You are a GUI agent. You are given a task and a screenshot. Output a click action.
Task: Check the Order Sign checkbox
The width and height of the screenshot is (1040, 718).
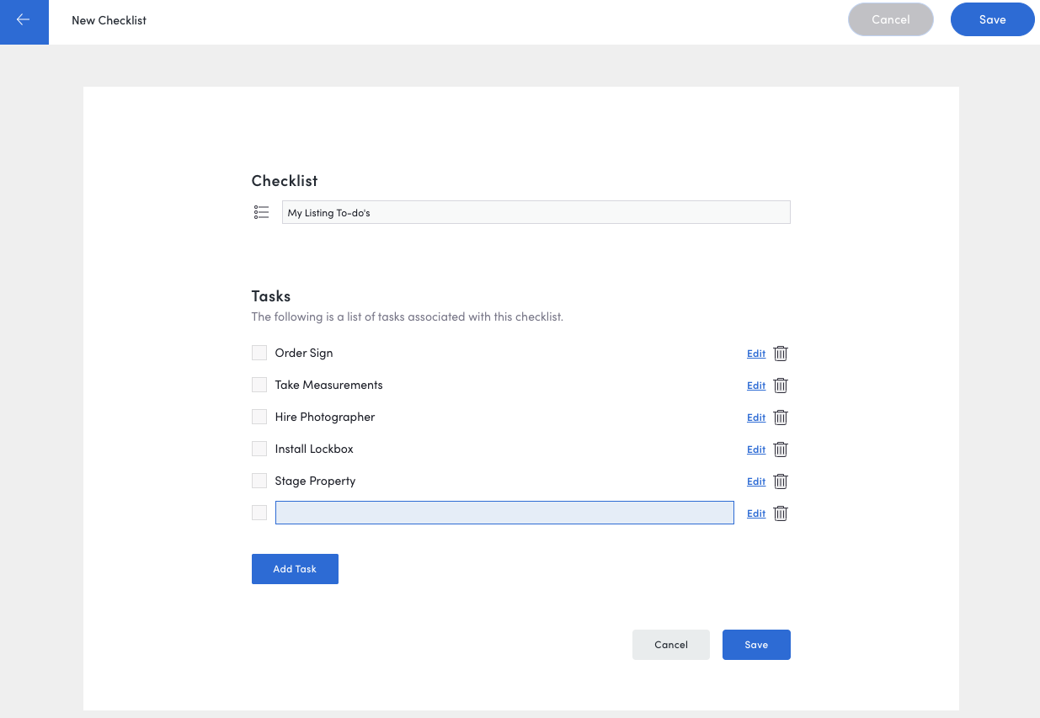click(259, 353)
